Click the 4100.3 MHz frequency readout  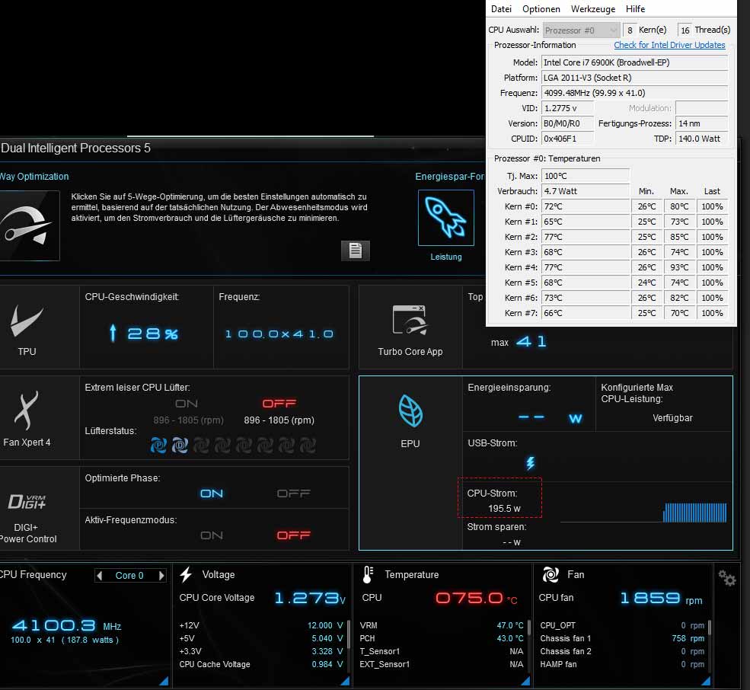click(66, 625)
